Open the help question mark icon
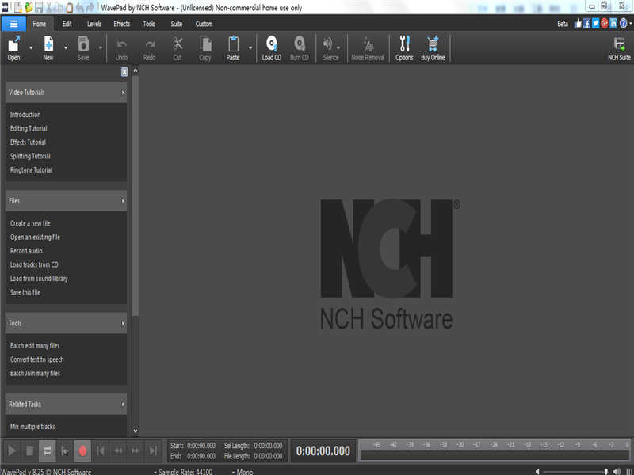 (x=623, y=24)
